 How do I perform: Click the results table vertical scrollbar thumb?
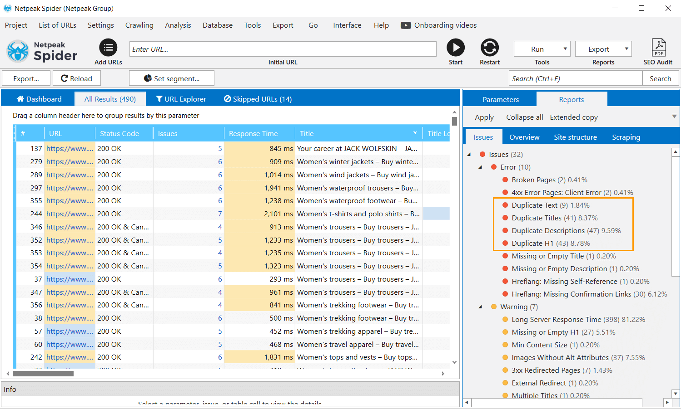[454, 121]
